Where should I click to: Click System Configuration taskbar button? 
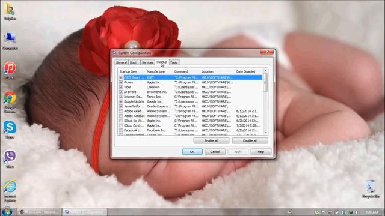pyautogui.click(x=85, y=212)
